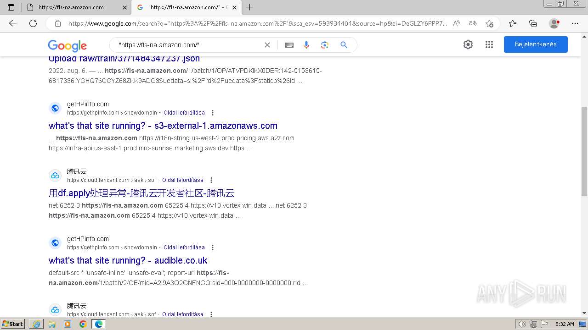Open volume control in system tray
The width and height of the screenshot is (588, 330).
point(523,324)
